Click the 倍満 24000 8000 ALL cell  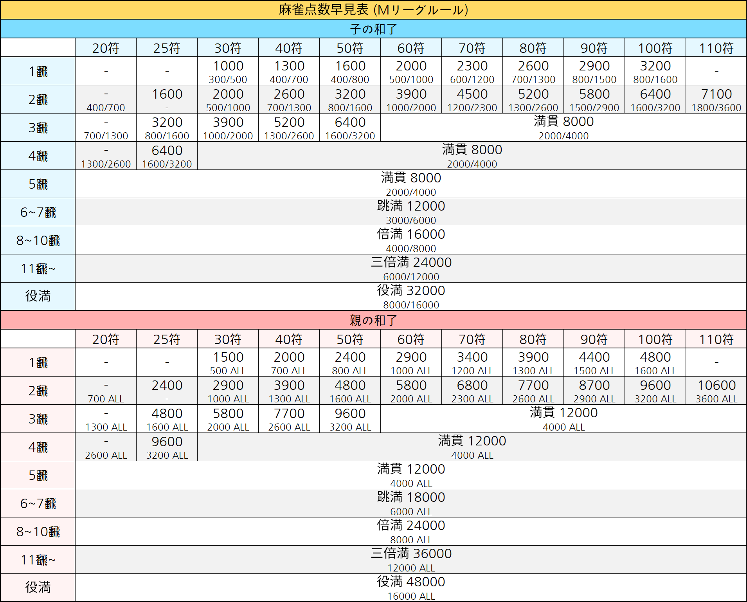pos(411,532)
